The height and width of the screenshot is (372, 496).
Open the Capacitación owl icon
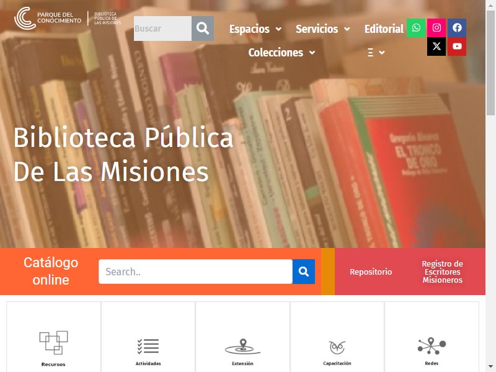(337, 347)
